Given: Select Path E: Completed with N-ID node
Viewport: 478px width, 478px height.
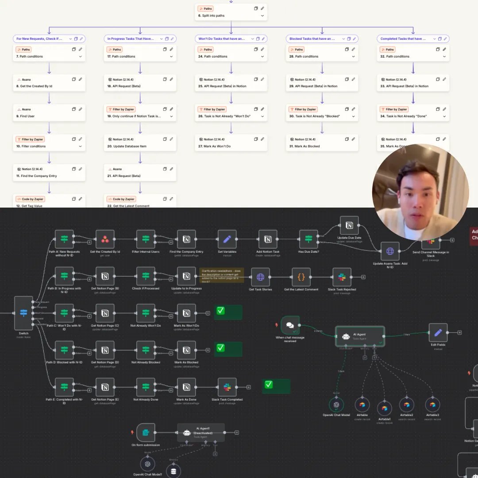Looking at the screenshot, I should 64,387.
